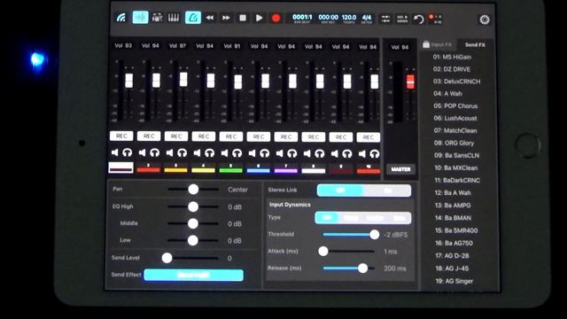Arm REC above the green track 5

[x=231, y=136]
